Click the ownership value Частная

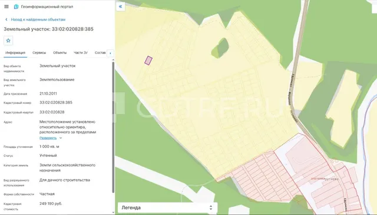47,194
